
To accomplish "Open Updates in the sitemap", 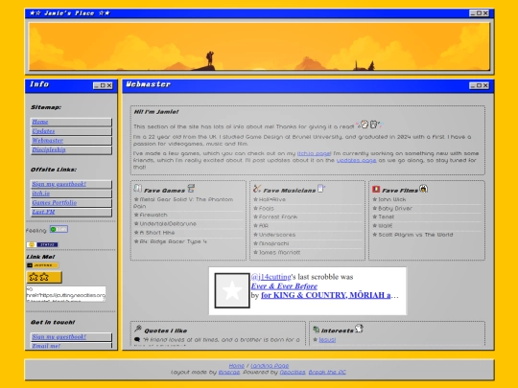I will pyautogui.click(x=43, y=131).
